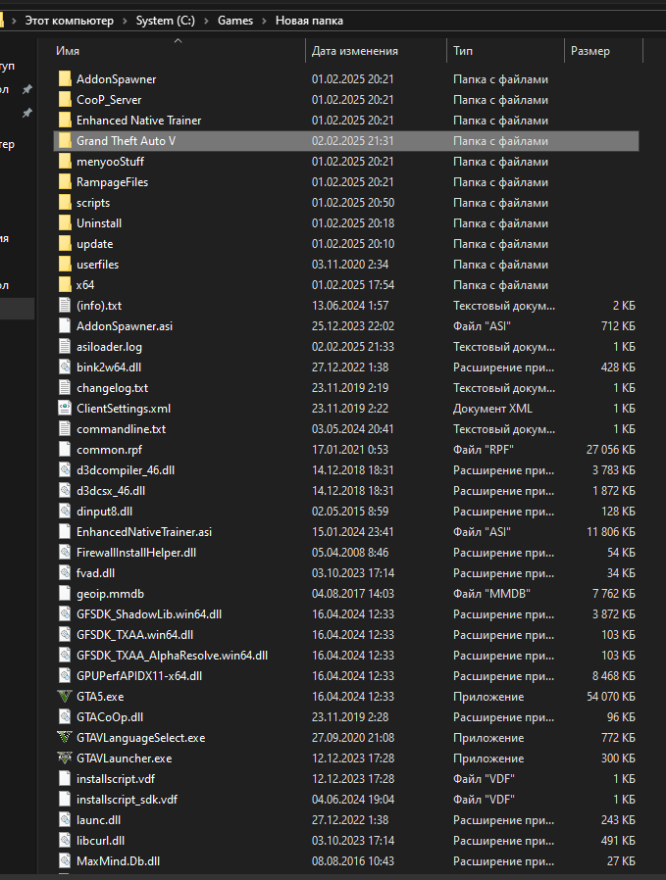The height and width of the screenshot is (880, 666).
Task: Click the AddonSpawner.asi file icon
Action: 65,326
